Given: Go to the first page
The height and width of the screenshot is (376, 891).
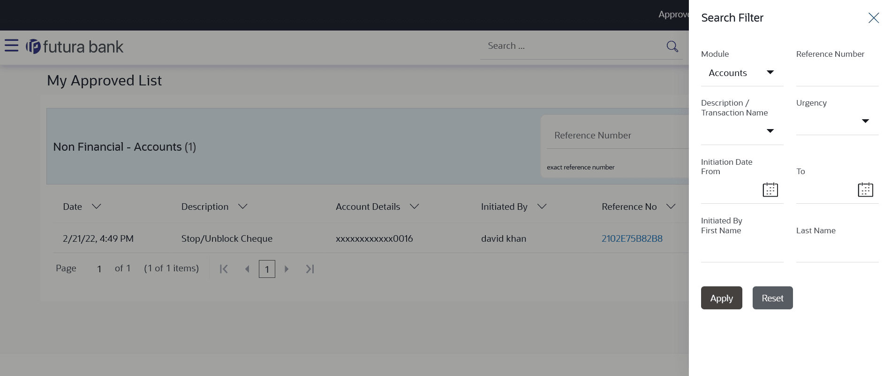Looking at the screenshot, I should 224,269.
